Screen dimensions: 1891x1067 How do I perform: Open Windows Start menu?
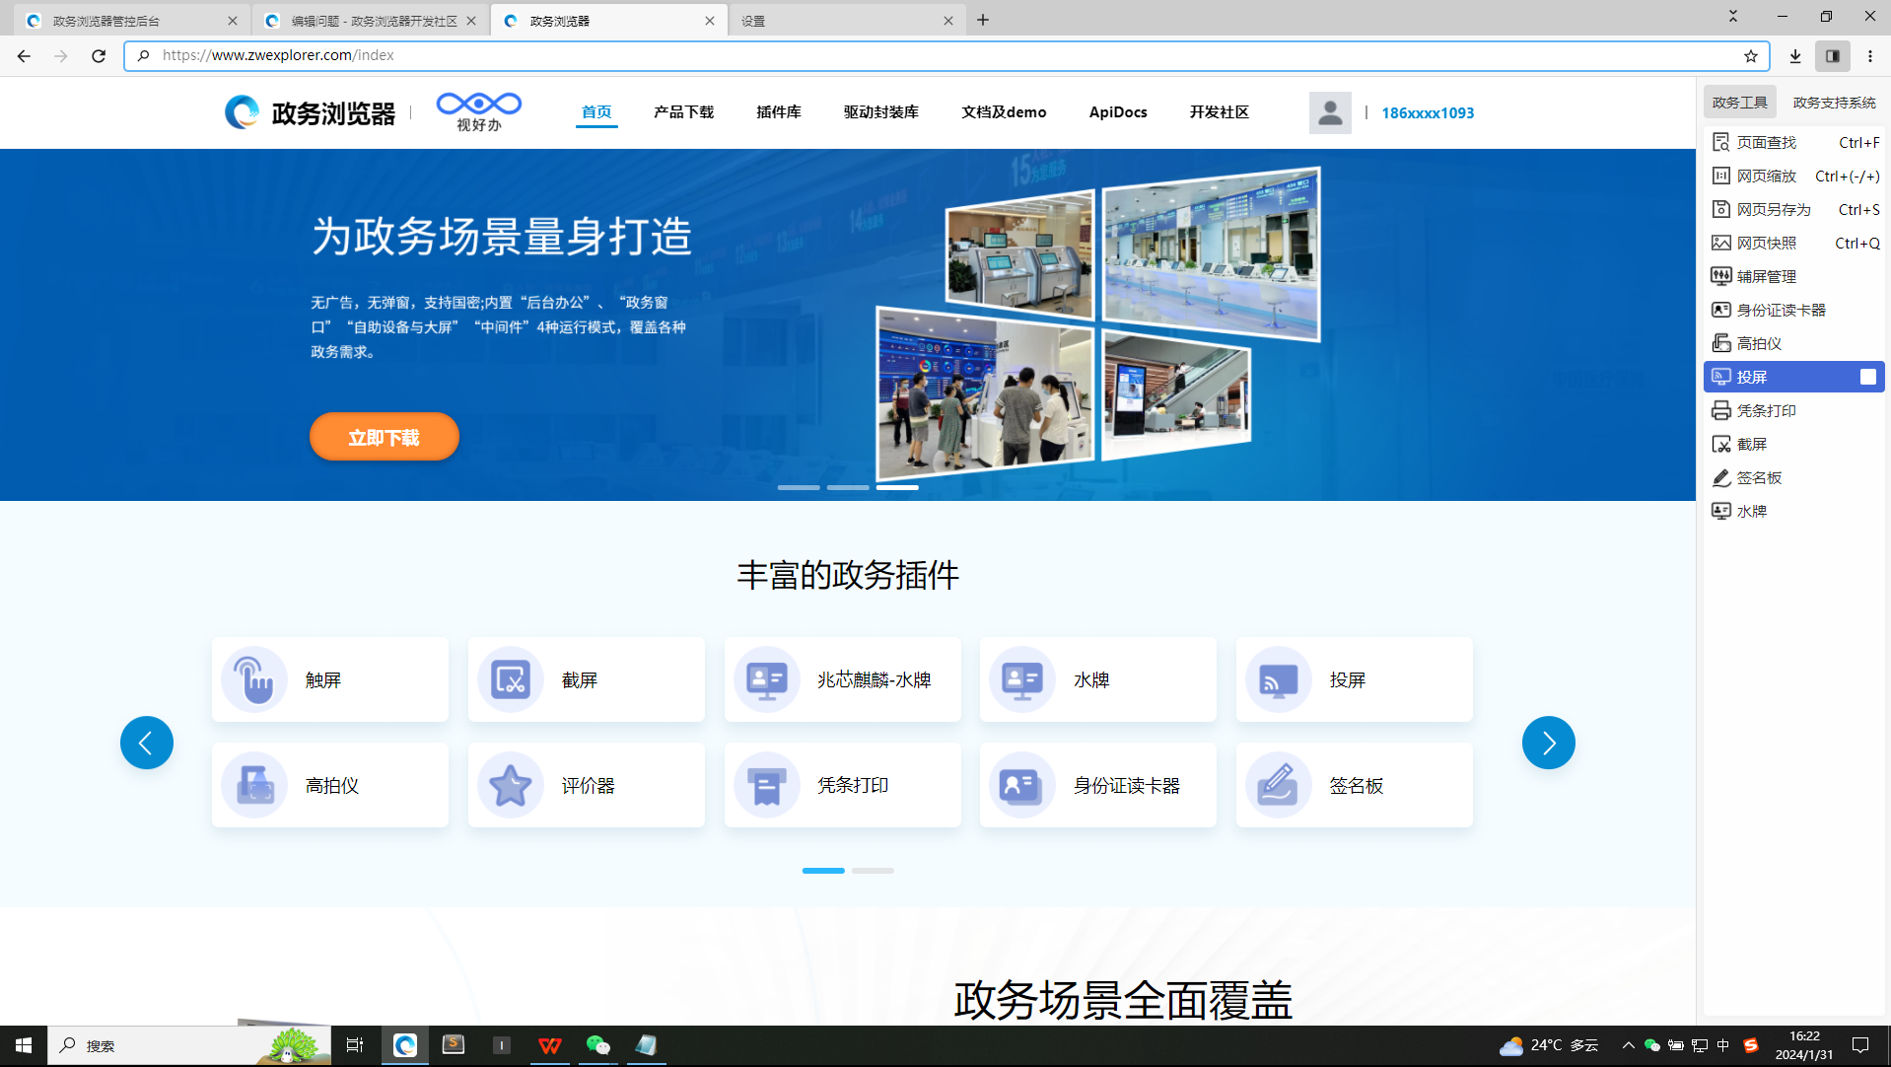pos(24,1045)
